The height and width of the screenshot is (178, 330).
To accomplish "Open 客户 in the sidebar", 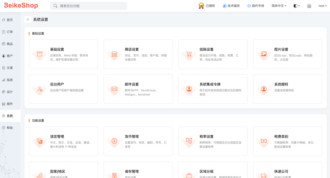I will [10, 56].
